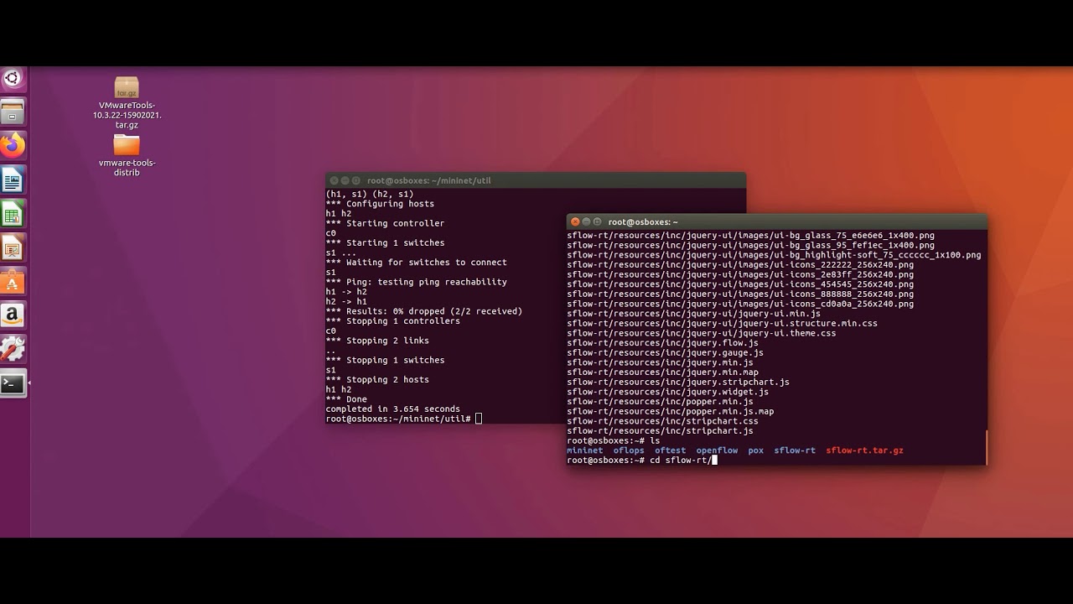Launch Firefox from the dock
Viewport: 1073px width, 604px height.
click(x=13, y=145)
